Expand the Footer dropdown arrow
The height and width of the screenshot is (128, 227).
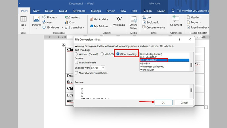tap(200, 22)
